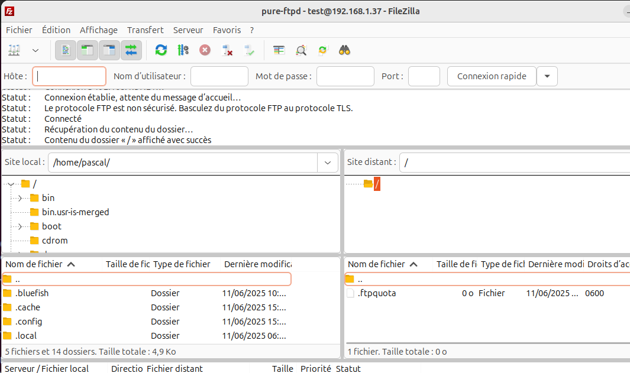The image size is (630, 373).
Task: Open the Édition menu
Action: [56, 30]
